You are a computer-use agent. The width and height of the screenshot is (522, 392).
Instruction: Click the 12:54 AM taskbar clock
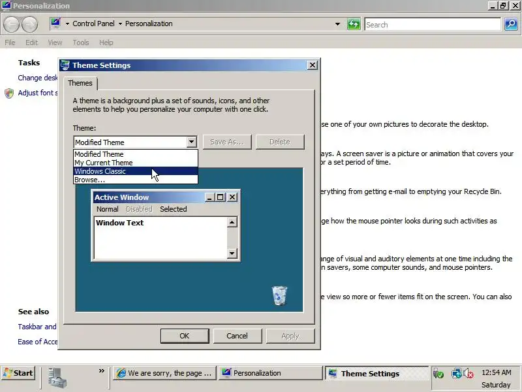tap(496, 372)
